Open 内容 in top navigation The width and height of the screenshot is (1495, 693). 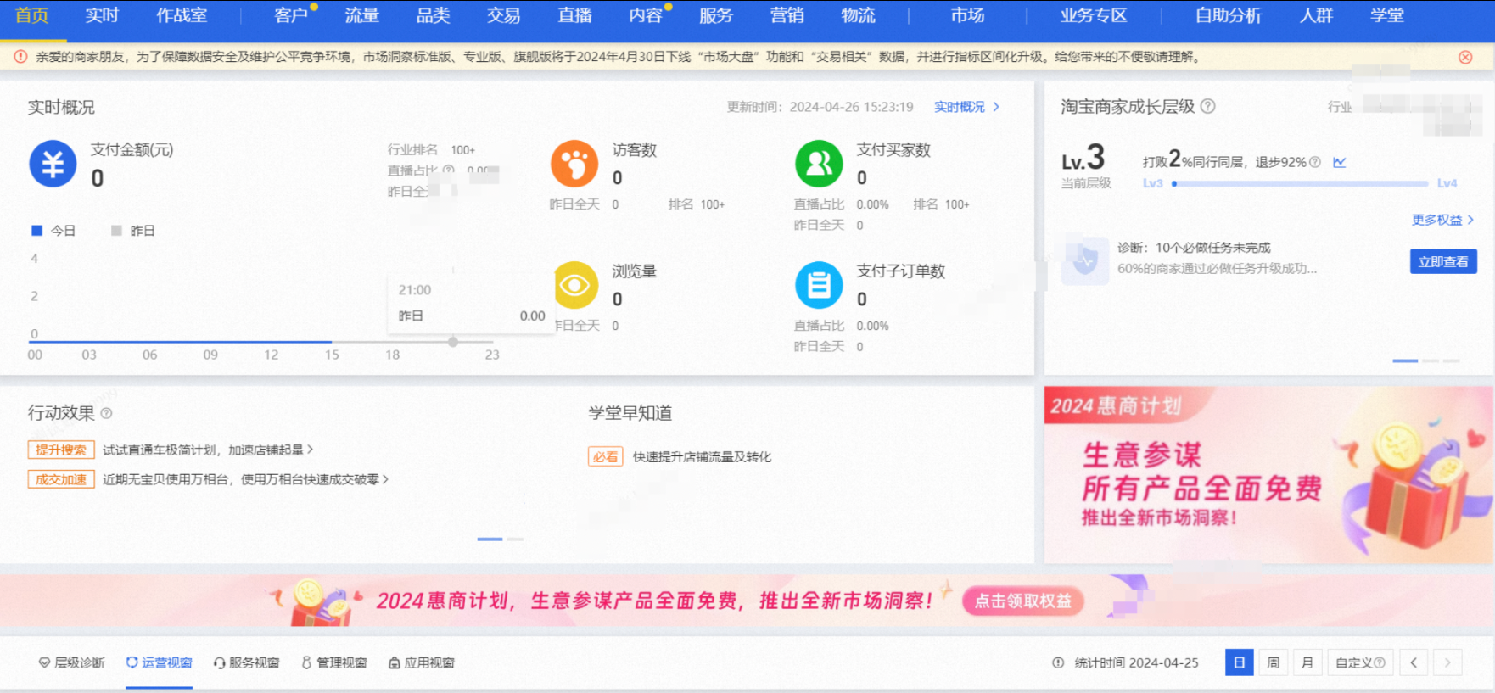[645, 15]
